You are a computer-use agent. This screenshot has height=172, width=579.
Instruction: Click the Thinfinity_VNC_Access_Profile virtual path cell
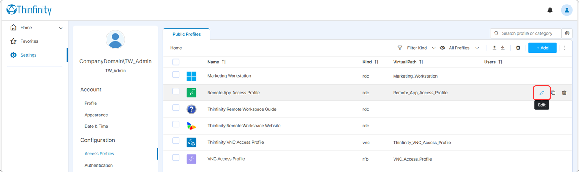(422, 143)
